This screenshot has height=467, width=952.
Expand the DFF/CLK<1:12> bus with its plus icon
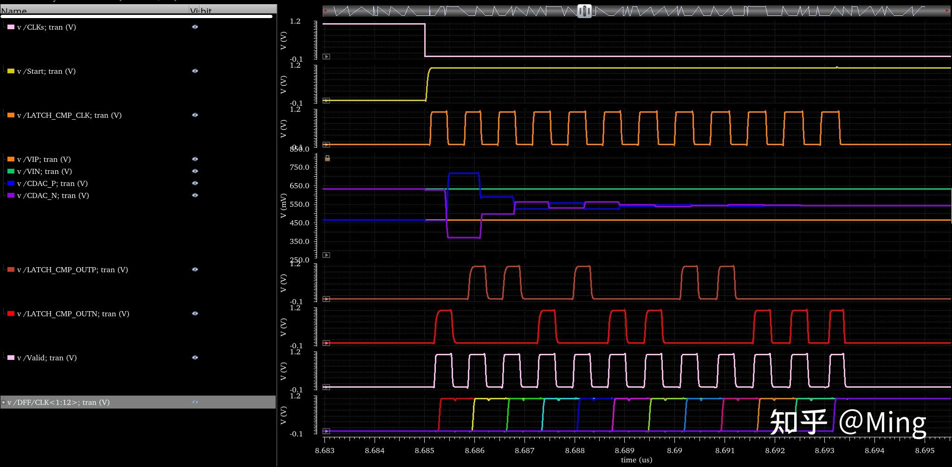[4, 402]
